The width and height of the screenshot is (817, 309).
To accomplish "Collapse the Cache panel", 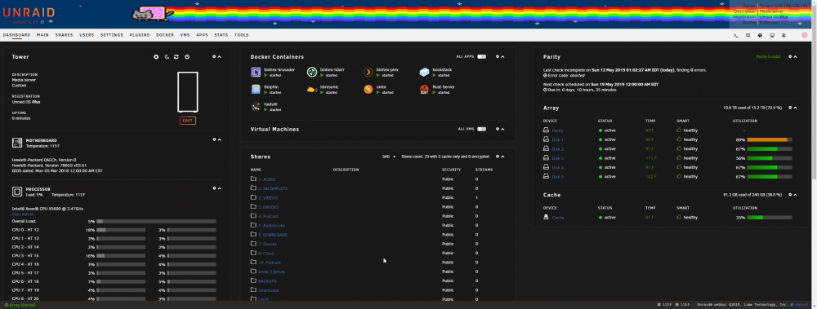I will [x=795, y=195].
